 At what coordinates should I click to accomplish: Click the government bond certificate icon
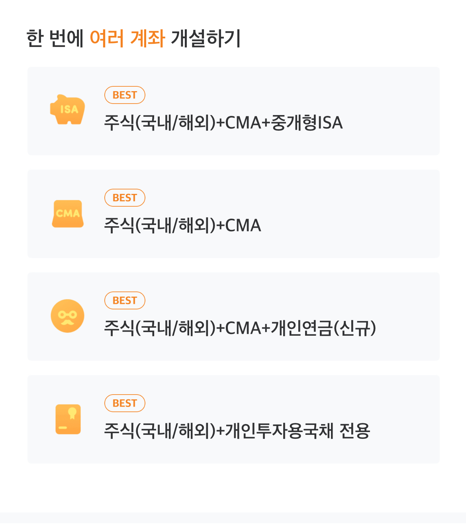[68, 419]
